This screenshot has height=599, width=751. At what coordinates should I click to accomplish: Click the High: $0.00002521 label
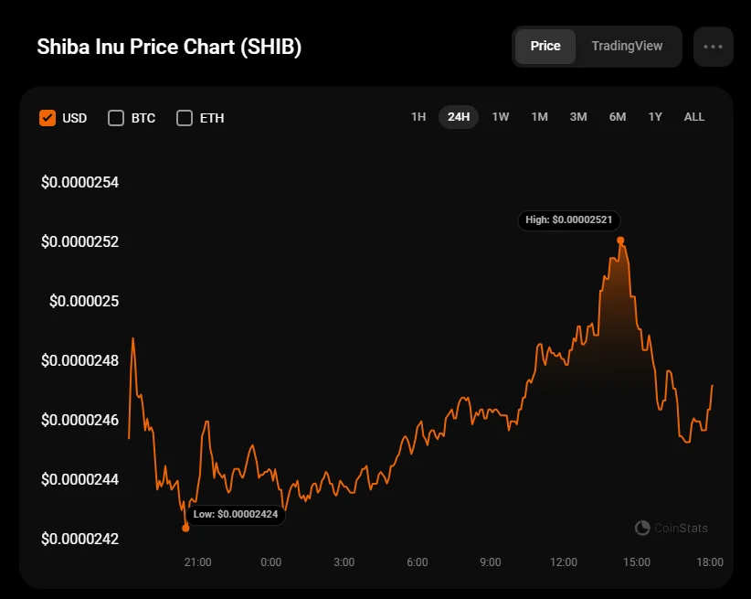click(568, 220)
